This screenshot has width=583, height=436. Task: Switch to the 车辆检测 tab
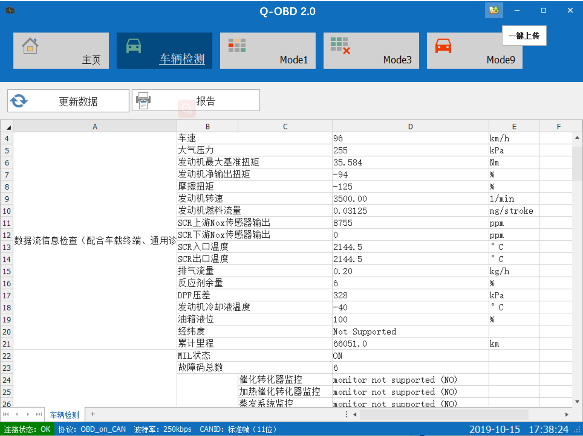point(164,51)
